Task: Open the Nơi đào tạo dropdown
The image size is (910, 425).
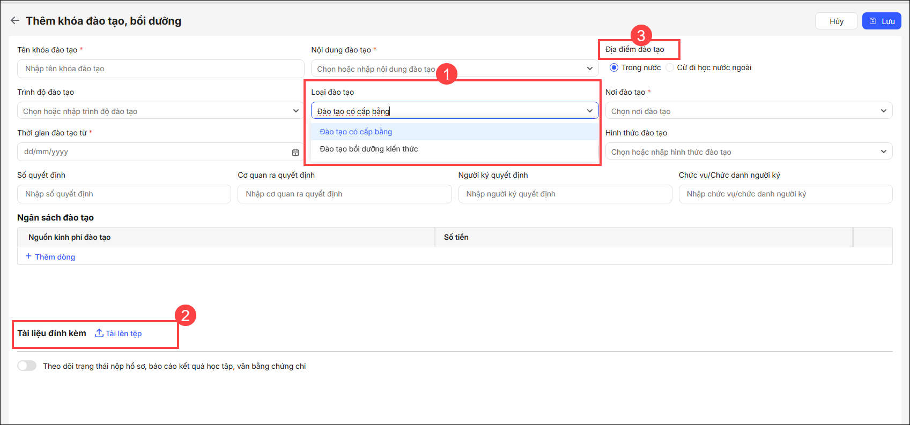Action: click(x=883, y=111)
